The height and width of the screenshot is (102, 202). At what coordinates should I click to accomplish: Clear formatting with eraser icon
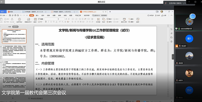[65, 22]
